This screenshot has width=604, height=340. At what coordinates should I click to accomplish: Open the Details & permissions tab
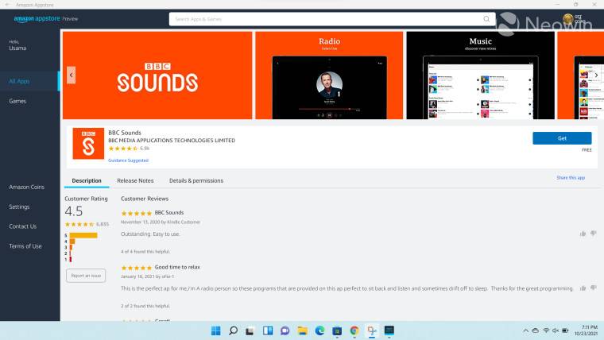coord(196,180)
